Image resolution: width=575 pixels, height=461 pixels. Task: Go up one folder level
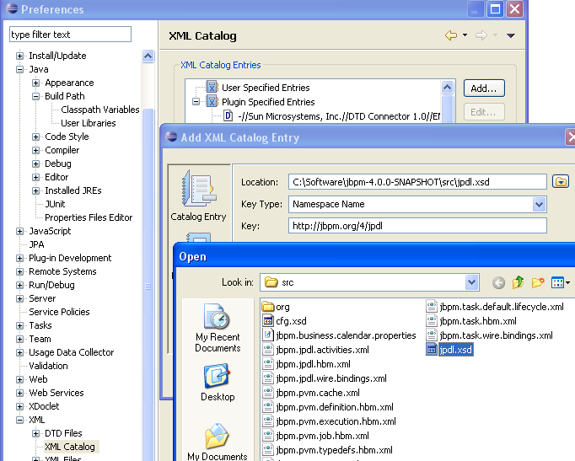tap(519, 283)
